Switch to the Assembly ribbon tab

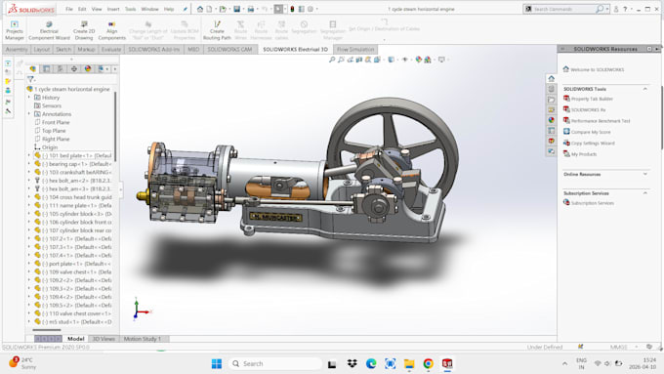17,50
